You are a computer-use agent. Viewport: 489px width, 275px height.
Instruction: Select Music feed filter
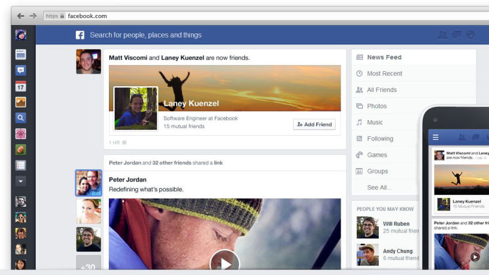point(387,122)
